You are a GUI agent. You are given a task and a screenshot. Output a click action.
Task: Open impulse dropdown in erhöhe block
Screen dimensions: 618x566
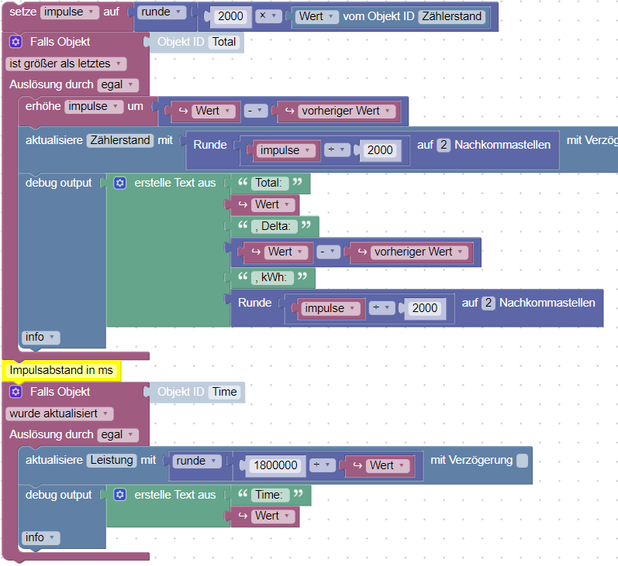tap(94, 107)
